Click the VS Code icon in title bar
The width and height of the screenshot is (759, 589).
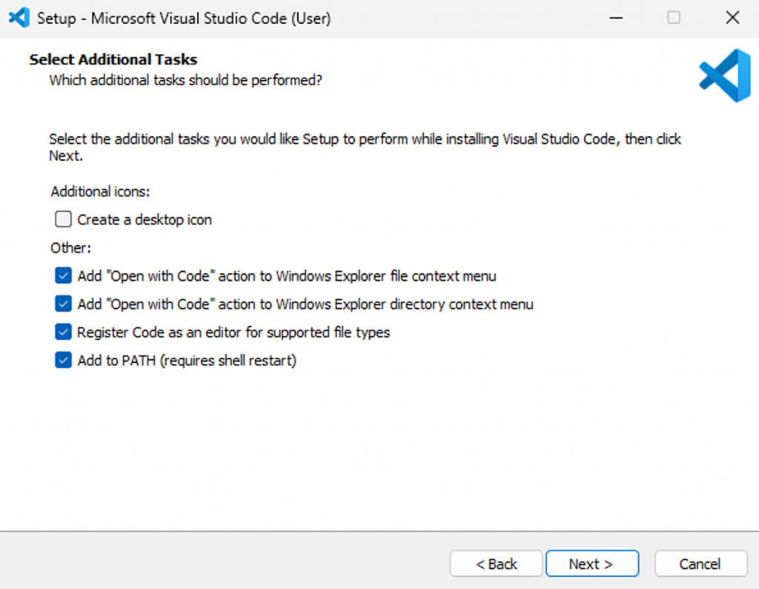[18, 18]
